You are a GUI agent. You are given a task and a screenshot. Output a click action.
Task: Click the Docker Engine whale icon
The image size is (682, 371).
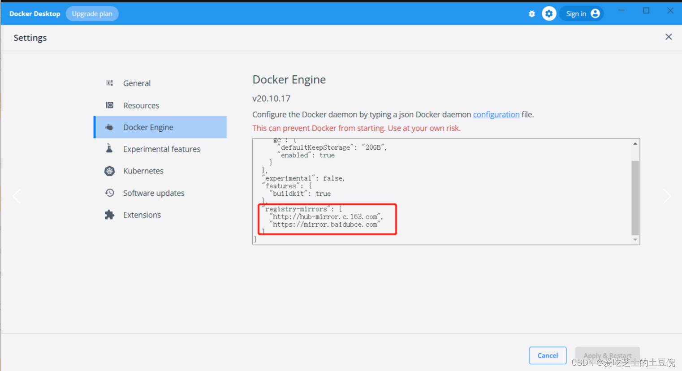point(109,127)
